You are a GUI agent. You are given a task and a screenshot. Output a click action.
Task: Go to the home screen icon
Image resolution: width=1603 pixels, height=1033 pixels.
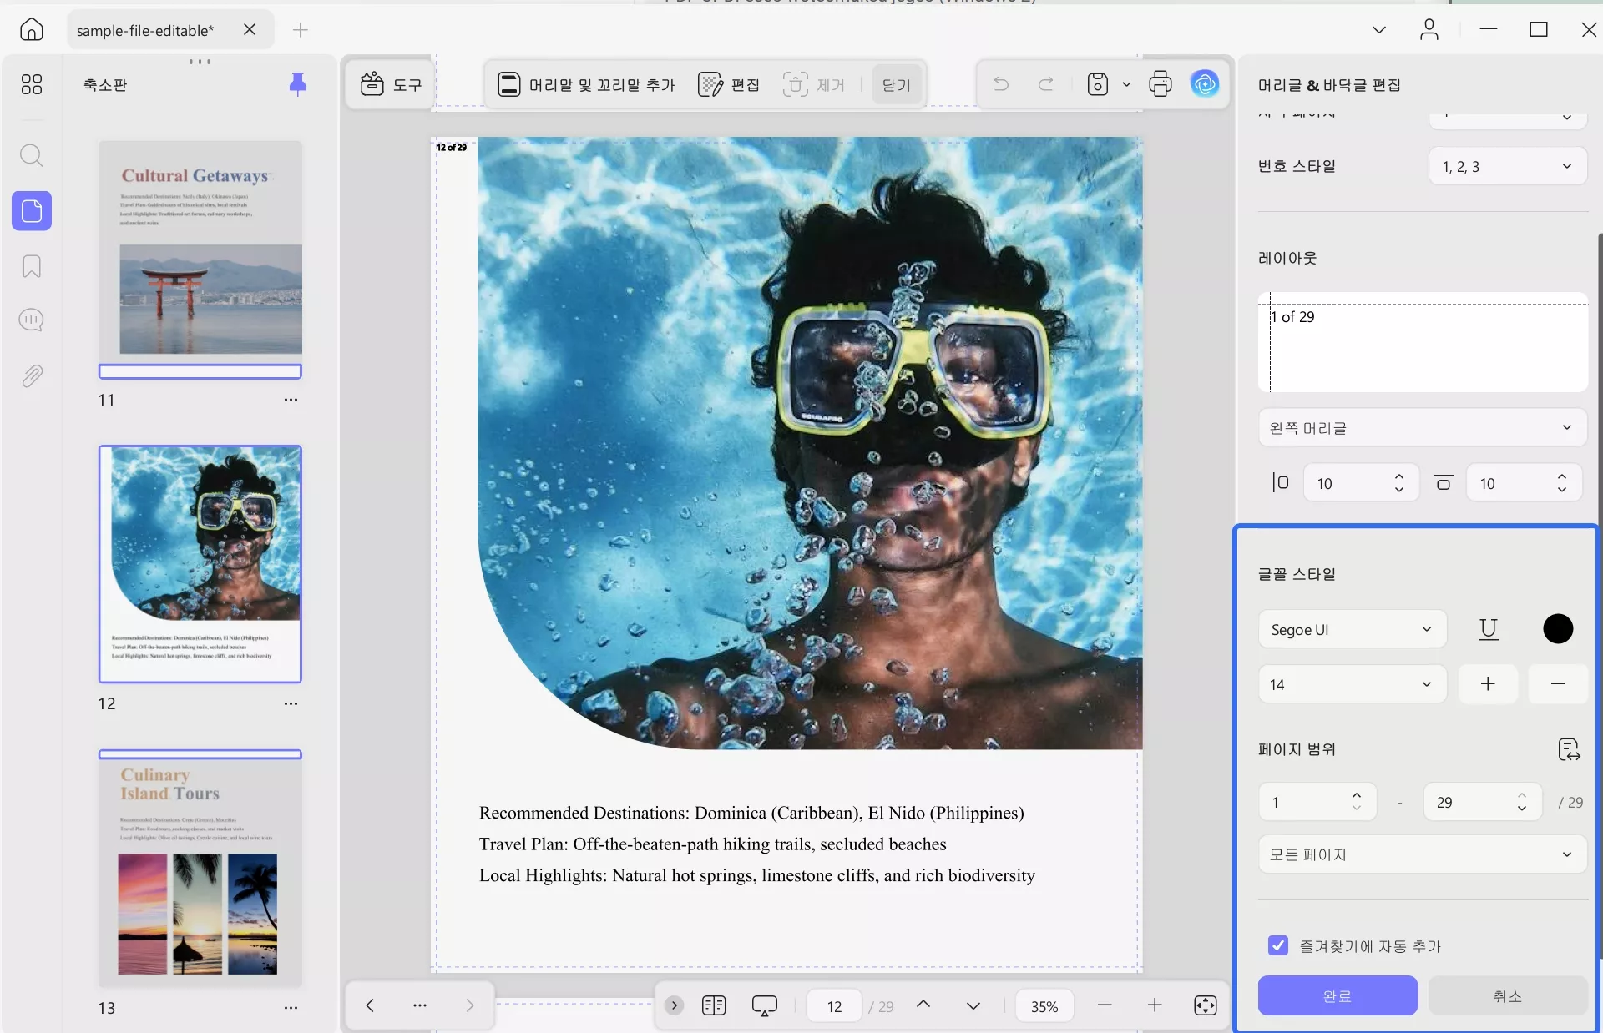31,30
